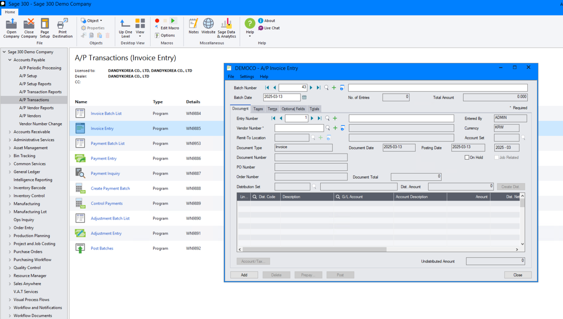
Task: Click the Close Company ribbon icon
Action: [29, 28]
